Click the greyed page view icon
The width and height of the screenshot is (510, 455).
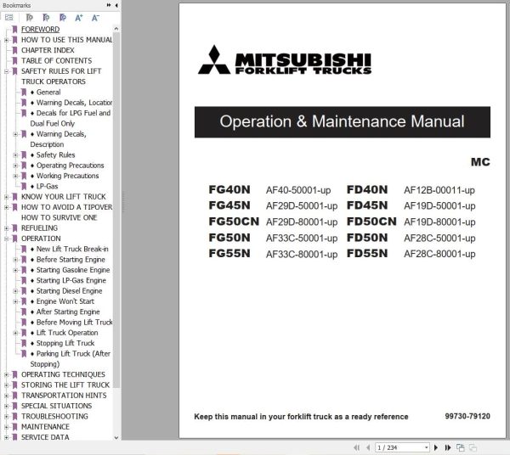click(x=473, y=447)
